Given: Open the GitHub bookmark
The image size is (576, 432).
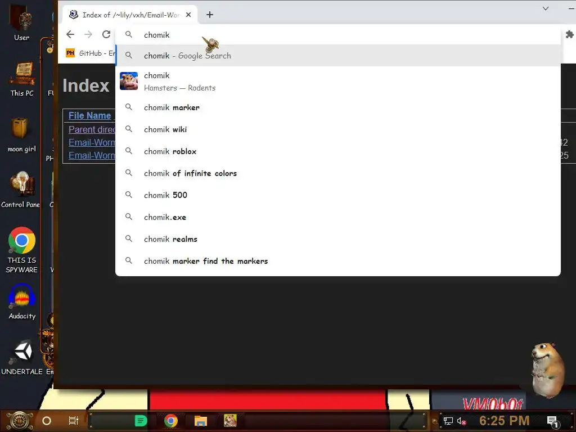Looking at the screenshot, I should tap(91, 53).
